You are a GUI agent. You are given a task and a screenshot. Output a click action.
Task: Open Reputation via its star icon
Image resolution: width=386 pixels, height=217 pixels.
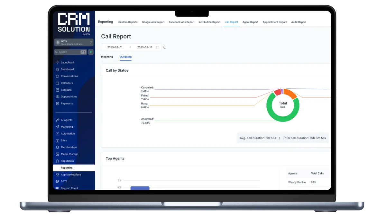(x=57, y=161)
